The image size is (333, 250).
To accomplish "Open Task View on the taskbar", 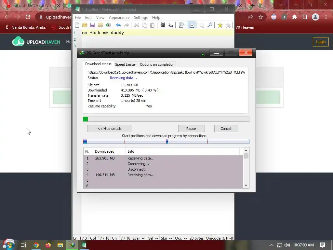I will point(23,245).
